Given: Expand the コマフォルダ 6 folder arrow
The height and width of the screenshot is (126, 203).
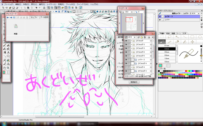Looking at the screenshot, I should 131,52.
